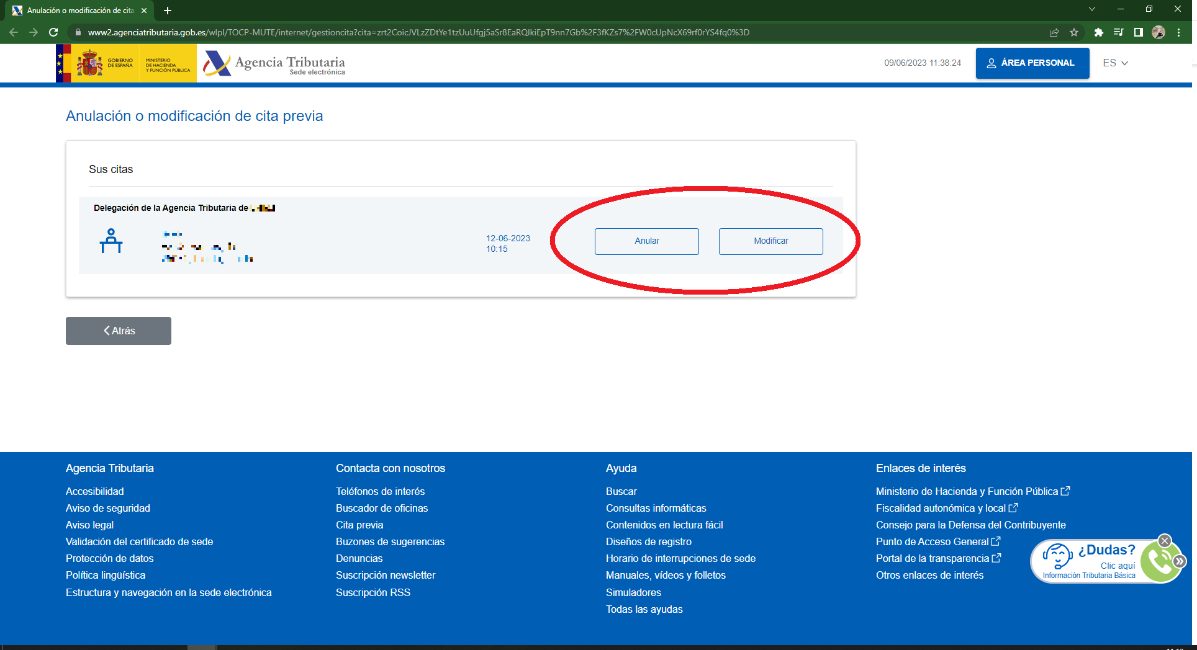
Task: Click the Agencia Tributaria logo
Action: (x=274, y=63)
